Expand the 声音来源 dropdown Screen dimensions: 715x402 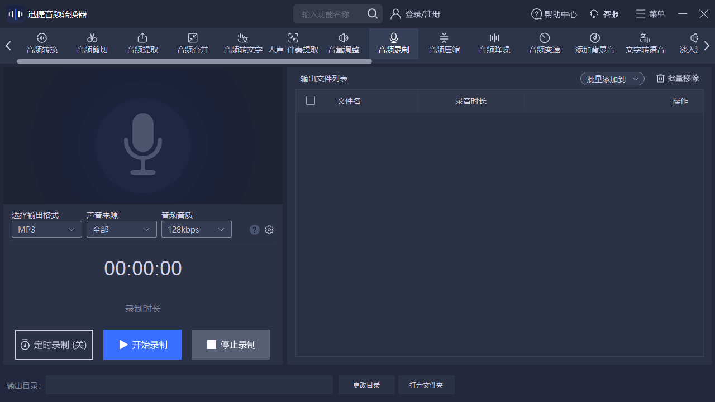point(121,229)
